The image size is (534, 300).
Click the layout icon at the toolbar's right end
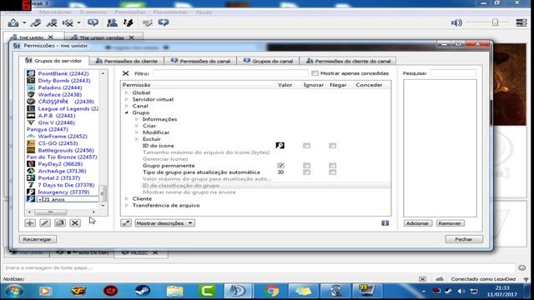pyautogui.click(x=521, y=22)
